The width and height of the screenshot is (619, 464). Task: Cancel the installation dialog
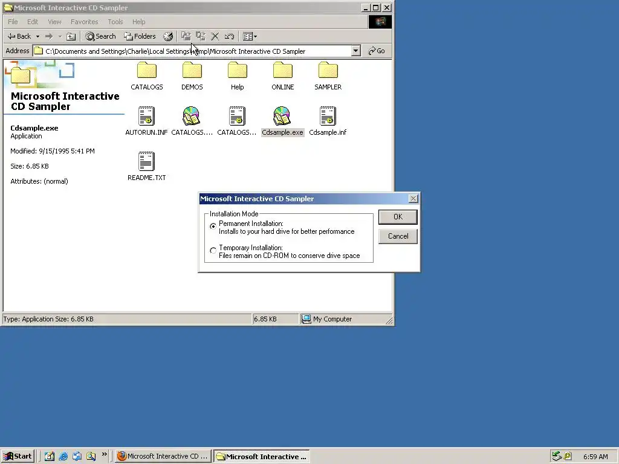[398, 236]
